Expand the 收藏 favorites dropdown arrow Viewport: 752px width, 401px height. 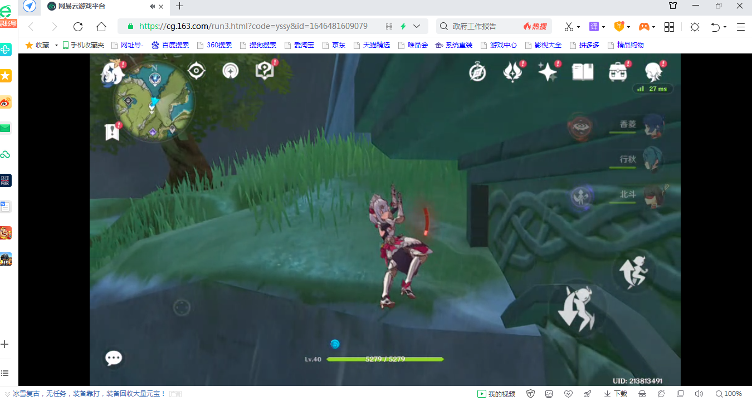click(x=56, y=45)
